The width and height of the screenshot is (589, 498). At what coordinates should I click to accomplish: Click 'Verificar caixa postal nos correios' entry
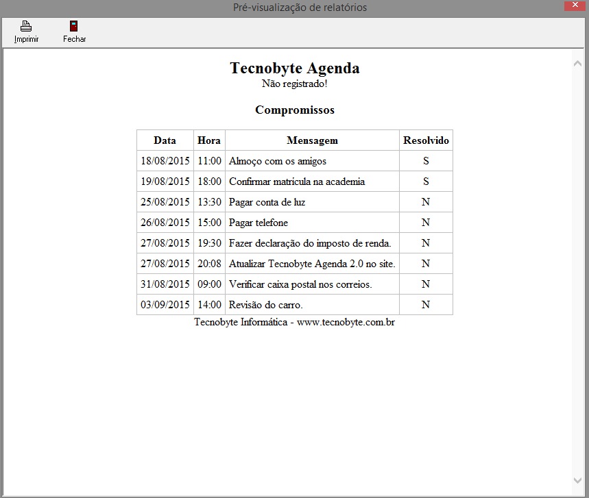pyautogui.click(x=300, y=284)
